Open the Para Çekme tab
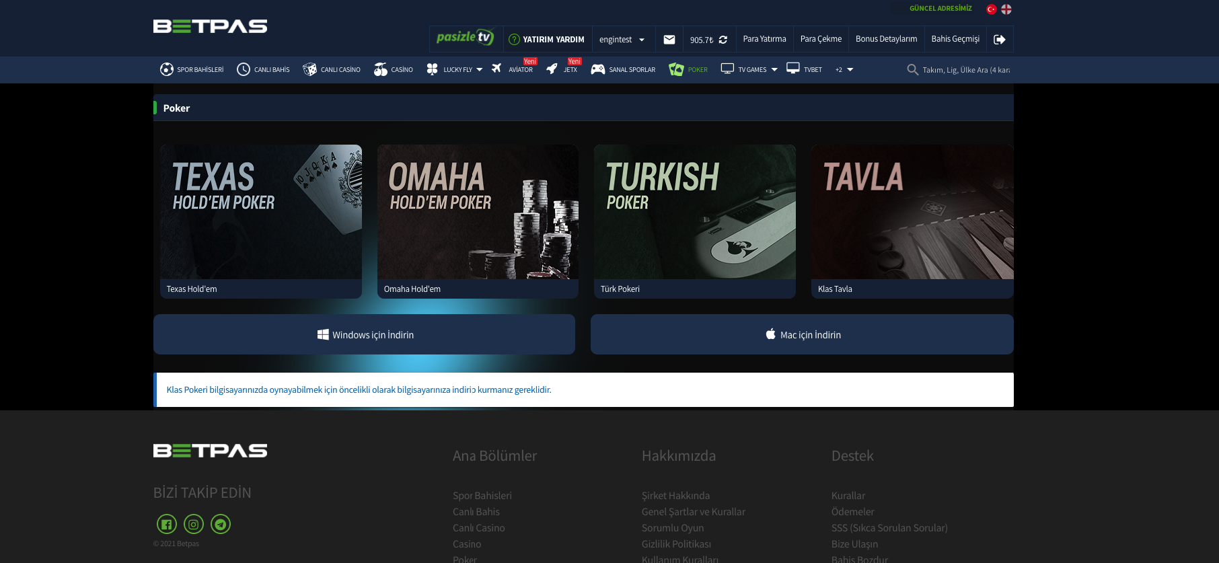This screenshot has width=1219, height=563. 821,39
